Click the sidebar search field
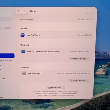Image resolution: width=110 pixels, height=110 pixels. click(6, 19)
